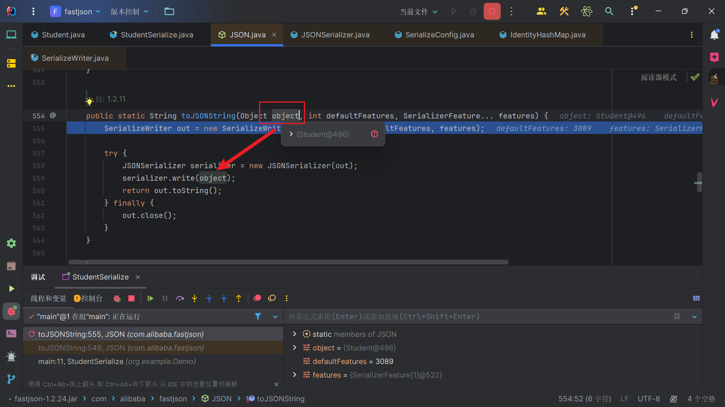The width and height of the screenshot is (725, 407).
Task: Switch to SerializeWriter.java tab
Action: [70, 58]
